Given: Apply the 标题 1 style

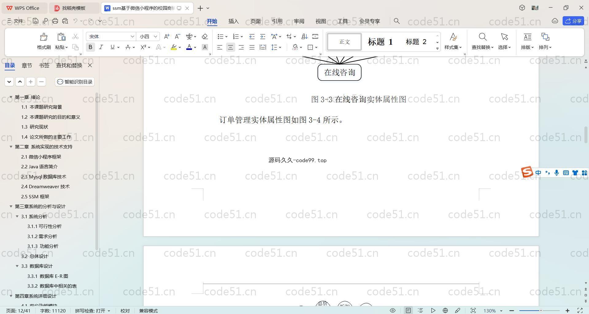Looking at the screenshot, I should tap(380, 42).
